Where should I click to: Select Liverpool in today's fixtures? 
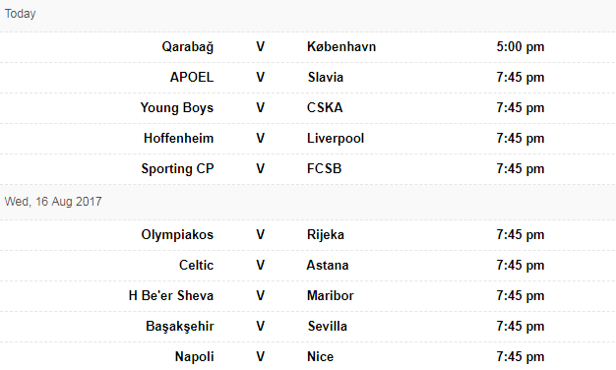pyautogui.click(x=336, y=139)
